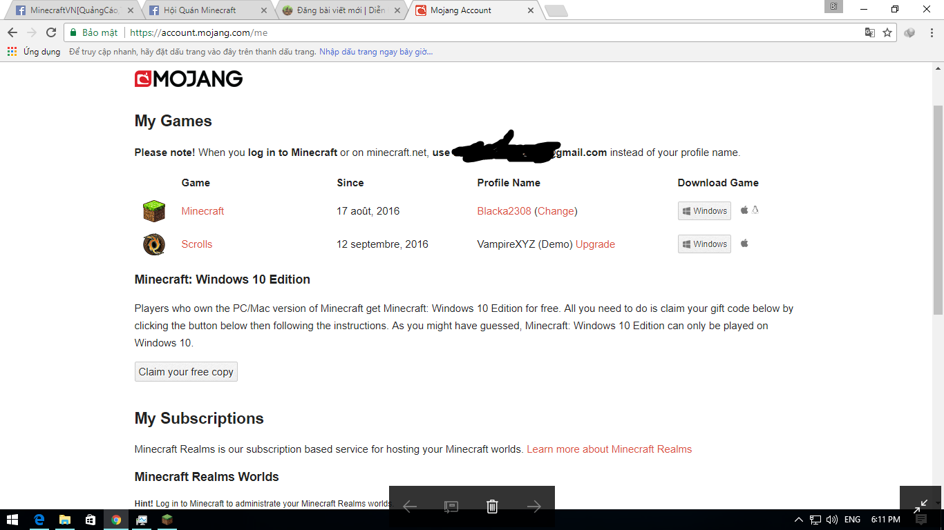Screen dimensions: 944x530
Task: Close the Mojang Account tab
Action: click(531, 10)
